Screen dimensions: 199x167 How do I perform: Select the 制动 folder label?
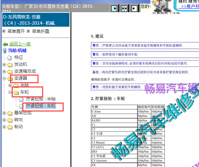[x=19, y=126]
